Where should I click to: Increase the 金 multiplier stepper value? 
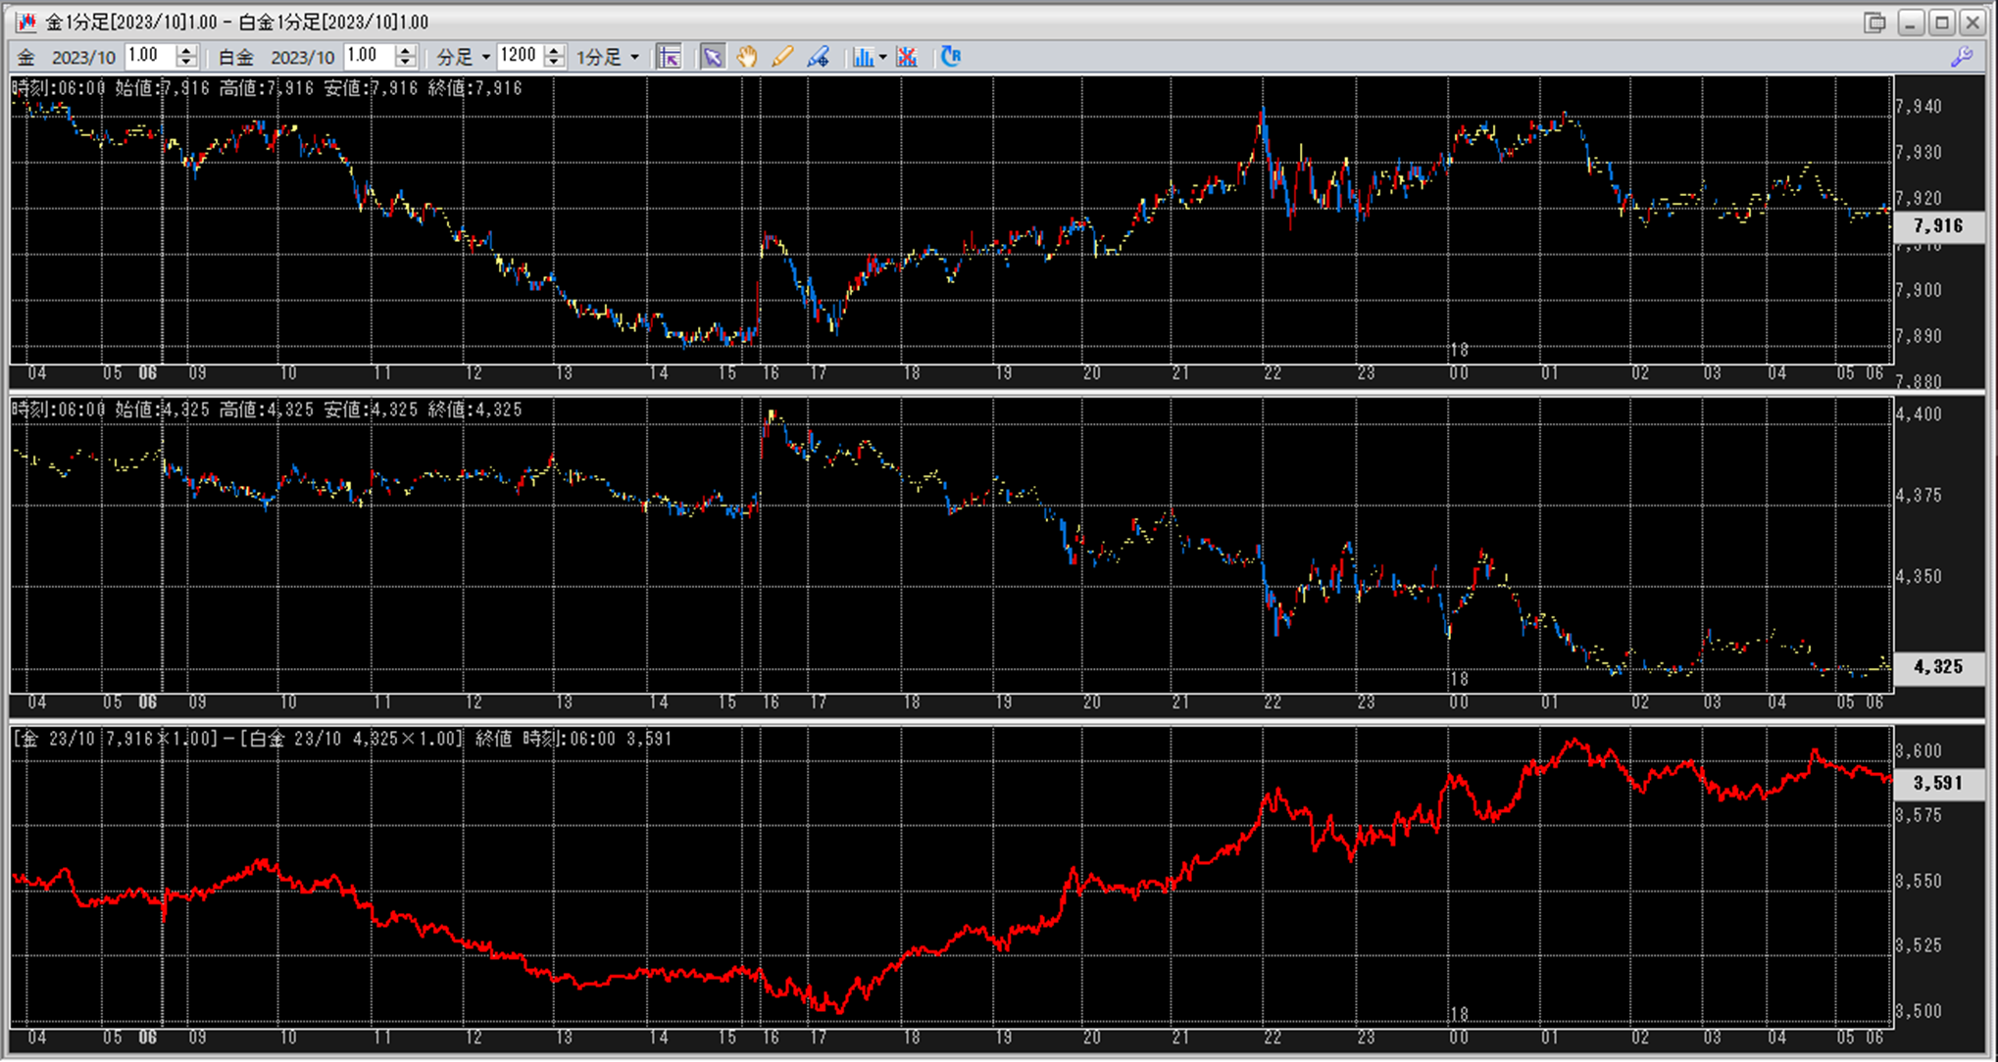pyautogui.click(x=186, y=51)
